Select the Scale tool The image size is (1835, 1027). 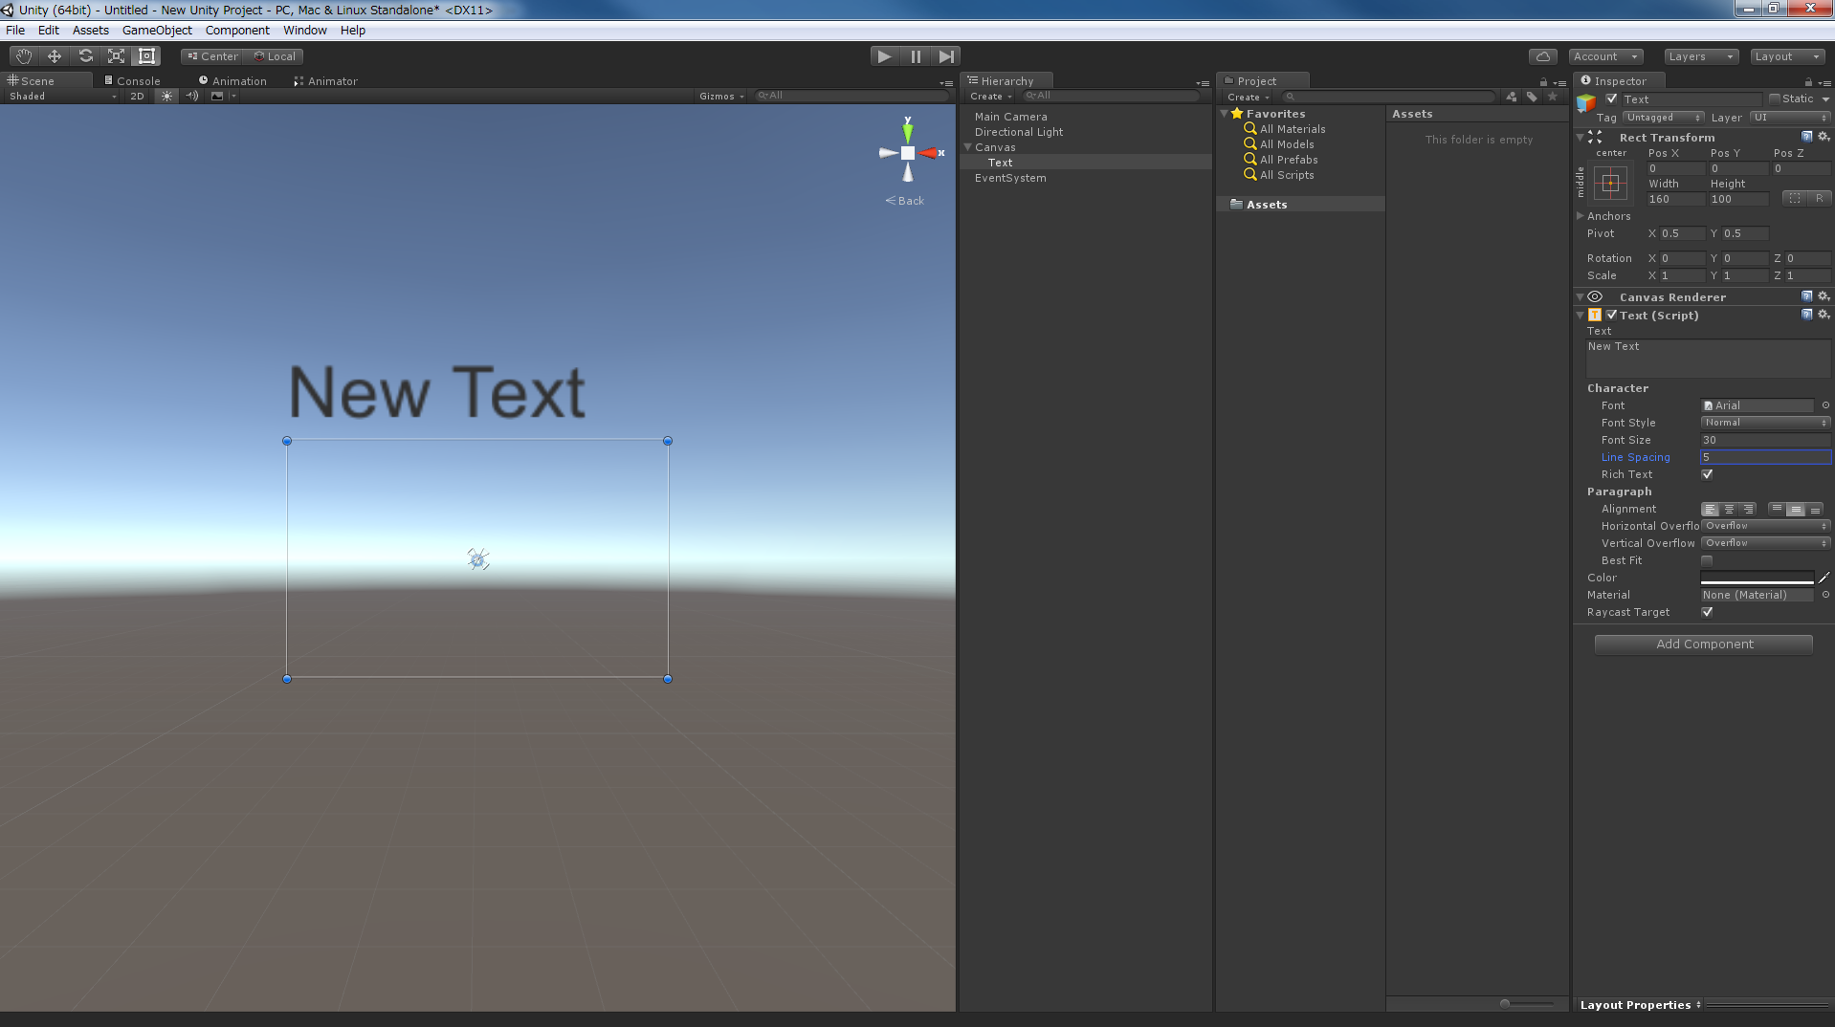[116, 56]
